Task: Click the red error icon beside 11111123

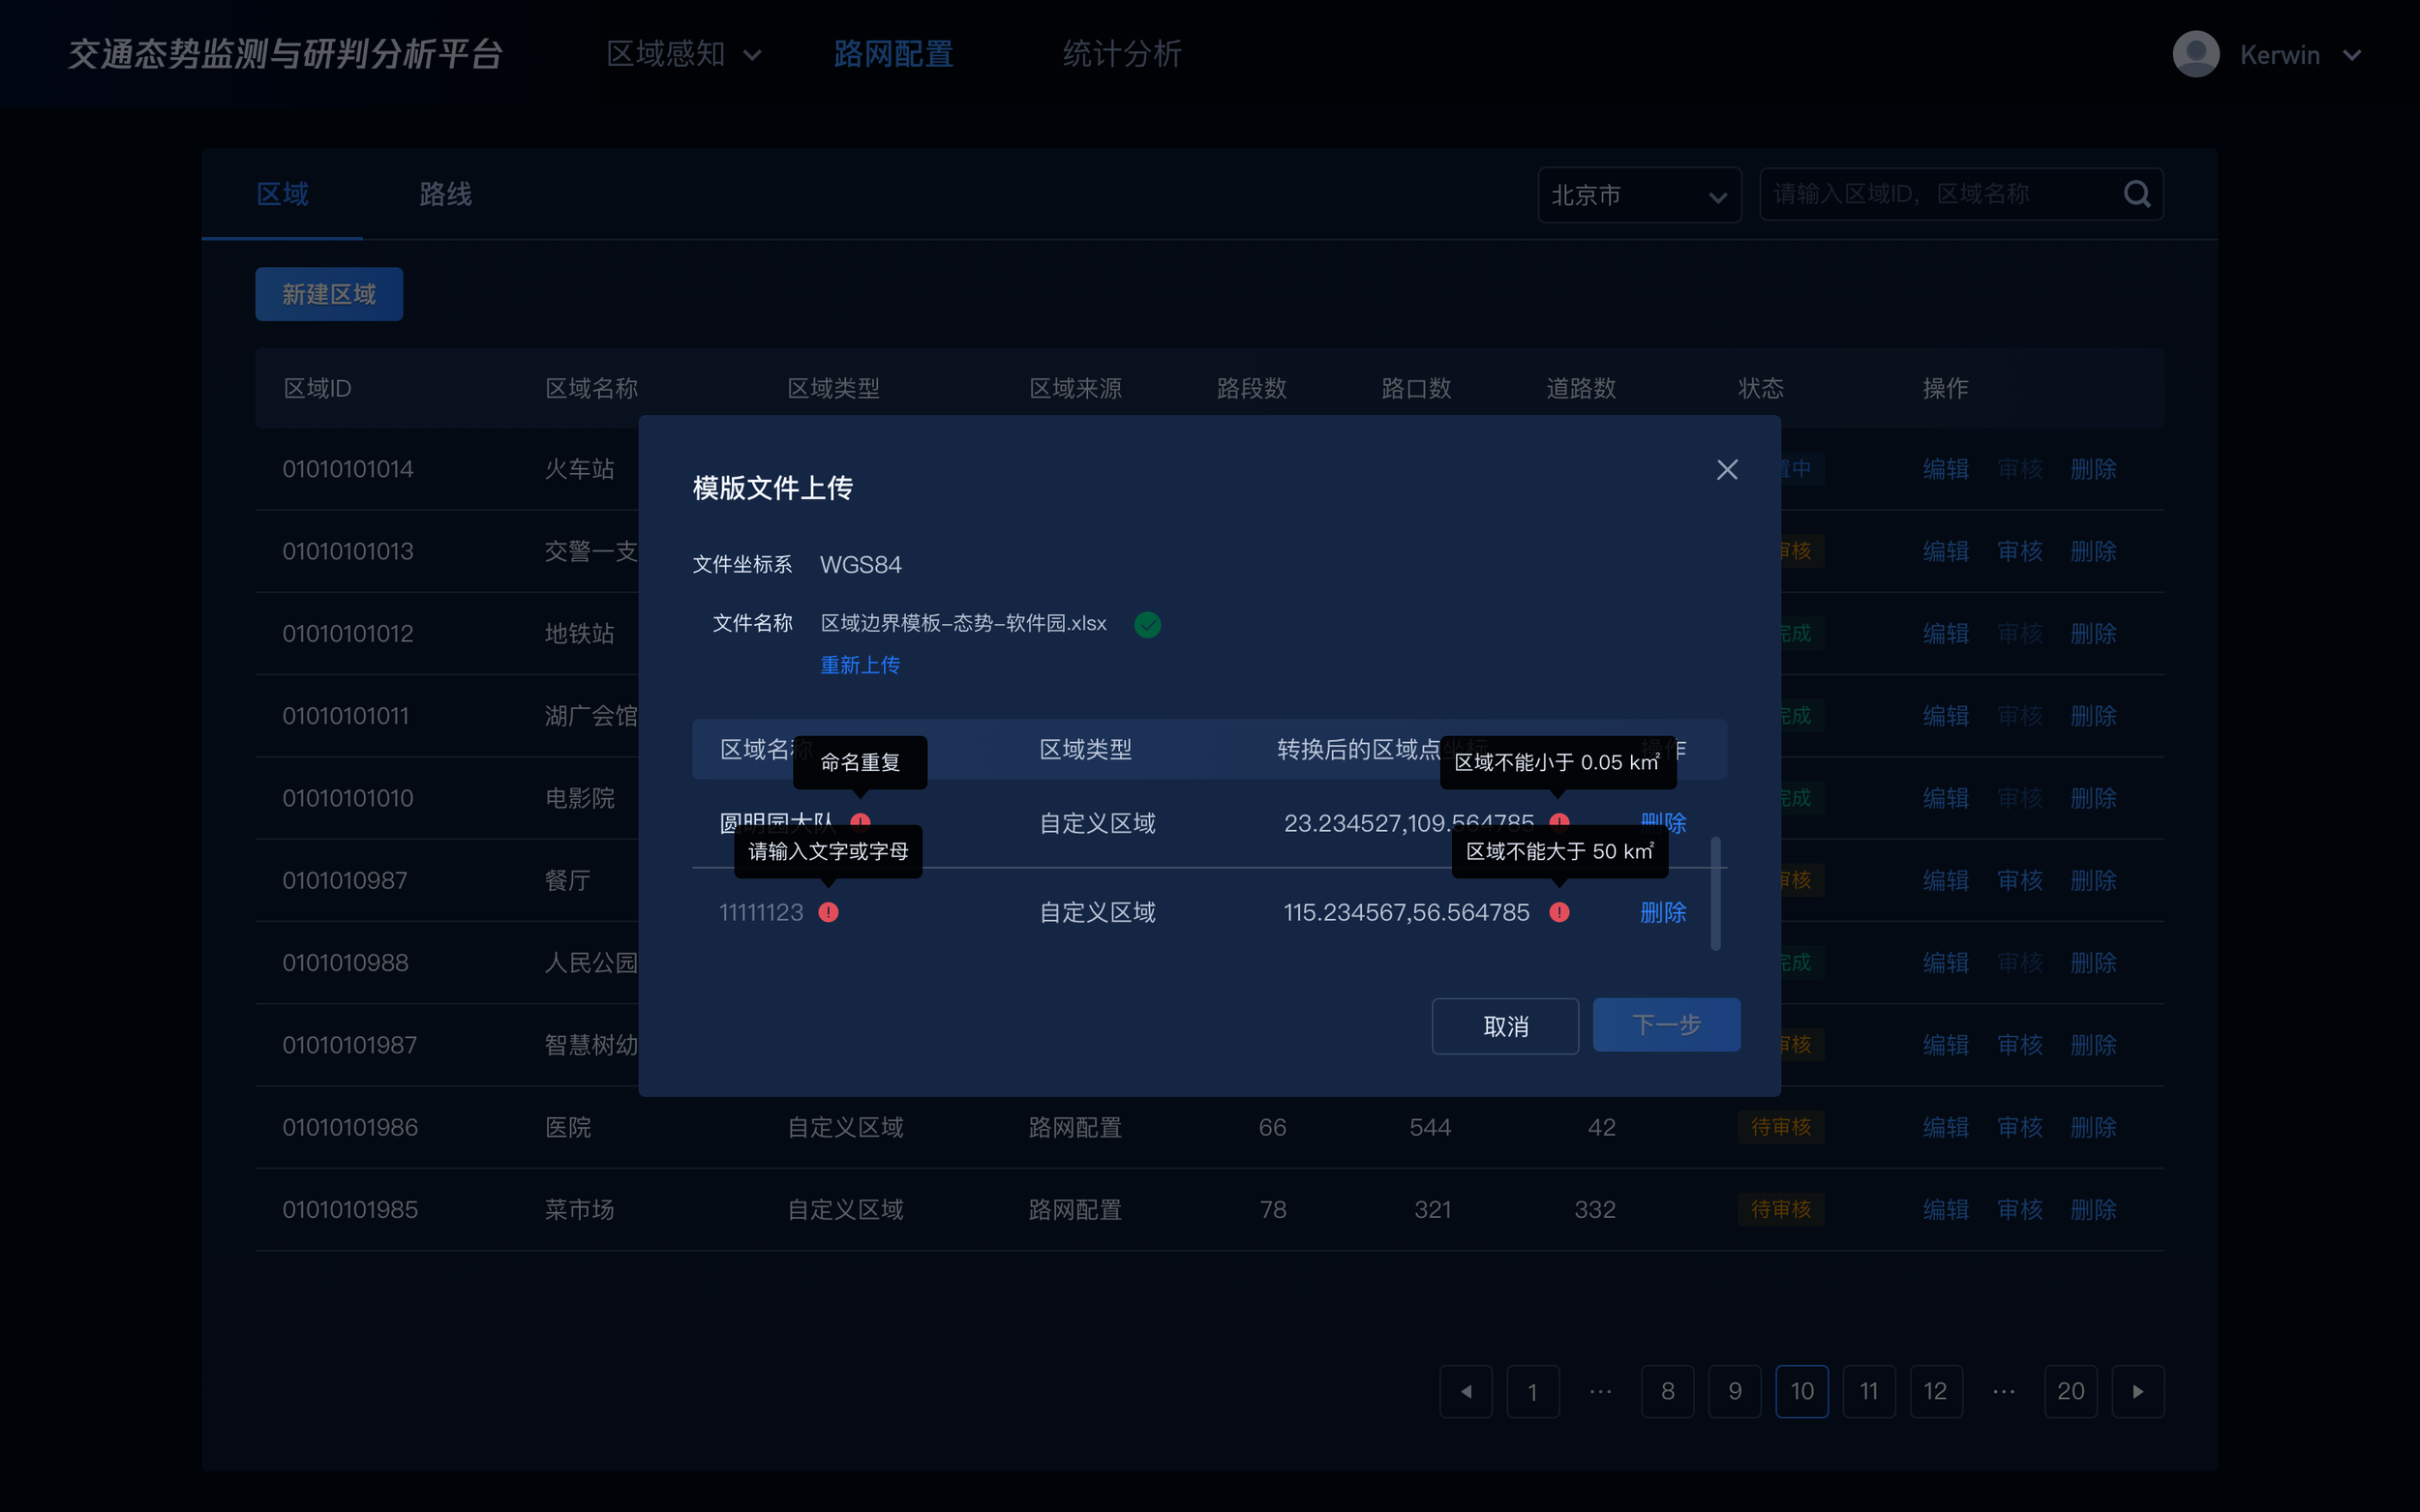Action: [829, 912]
